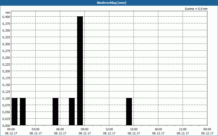Image resolution: width=218 pixels, height=136 pixels.
Task: Click the 09:00 x-axis label
Action: (84, 129)
